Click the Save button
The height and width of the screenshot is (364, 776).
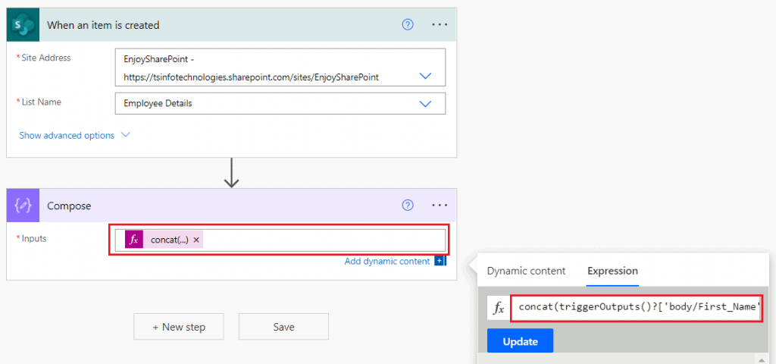(283, 326)
